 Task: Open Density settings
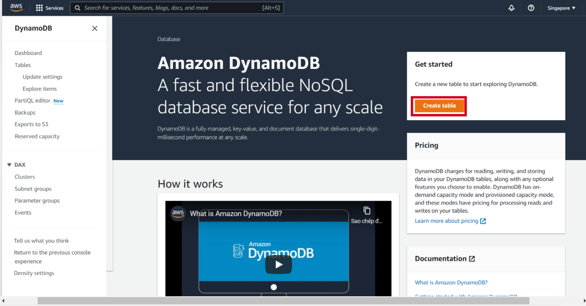click(x=34, y=273)
